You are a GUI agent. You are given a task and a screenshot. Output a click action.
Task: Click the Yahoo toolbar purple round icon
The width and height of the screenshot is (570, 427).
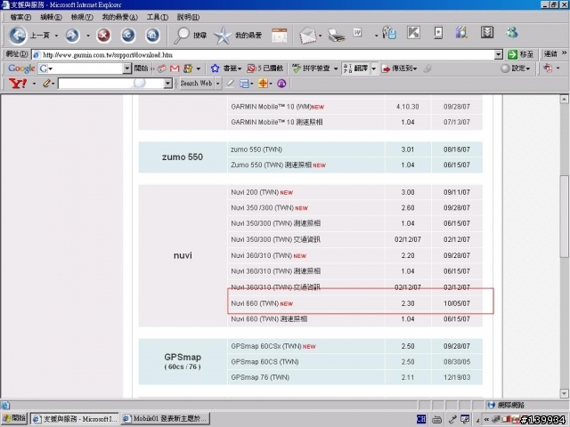281,84
